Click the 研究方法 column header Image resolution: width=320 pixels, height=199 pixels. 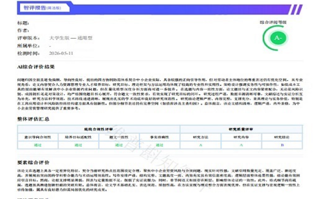pos(200,137)
